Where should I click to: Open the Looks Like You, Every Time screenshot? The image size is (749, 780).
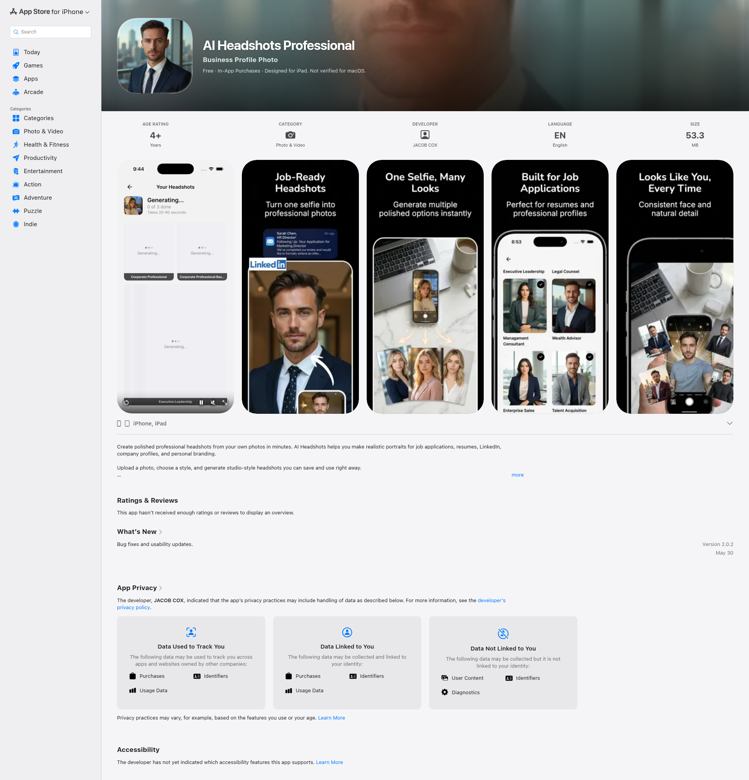pos(674,287)
